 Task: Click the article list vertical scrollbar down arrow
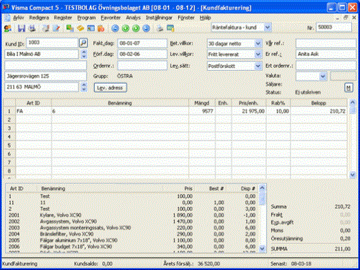point(262,248)
